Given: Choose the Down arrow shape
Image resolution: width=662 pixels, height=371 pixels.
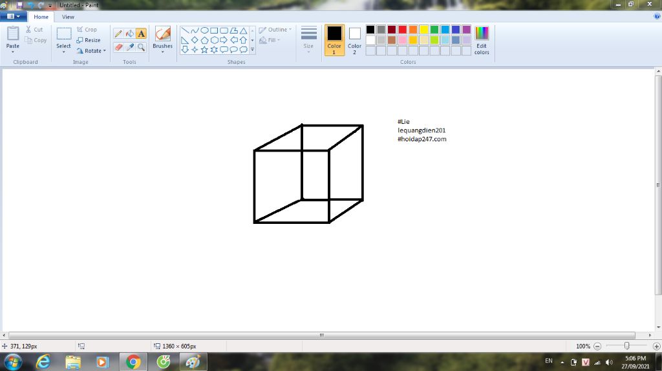Looking at the screenshot, I should 185,49.
